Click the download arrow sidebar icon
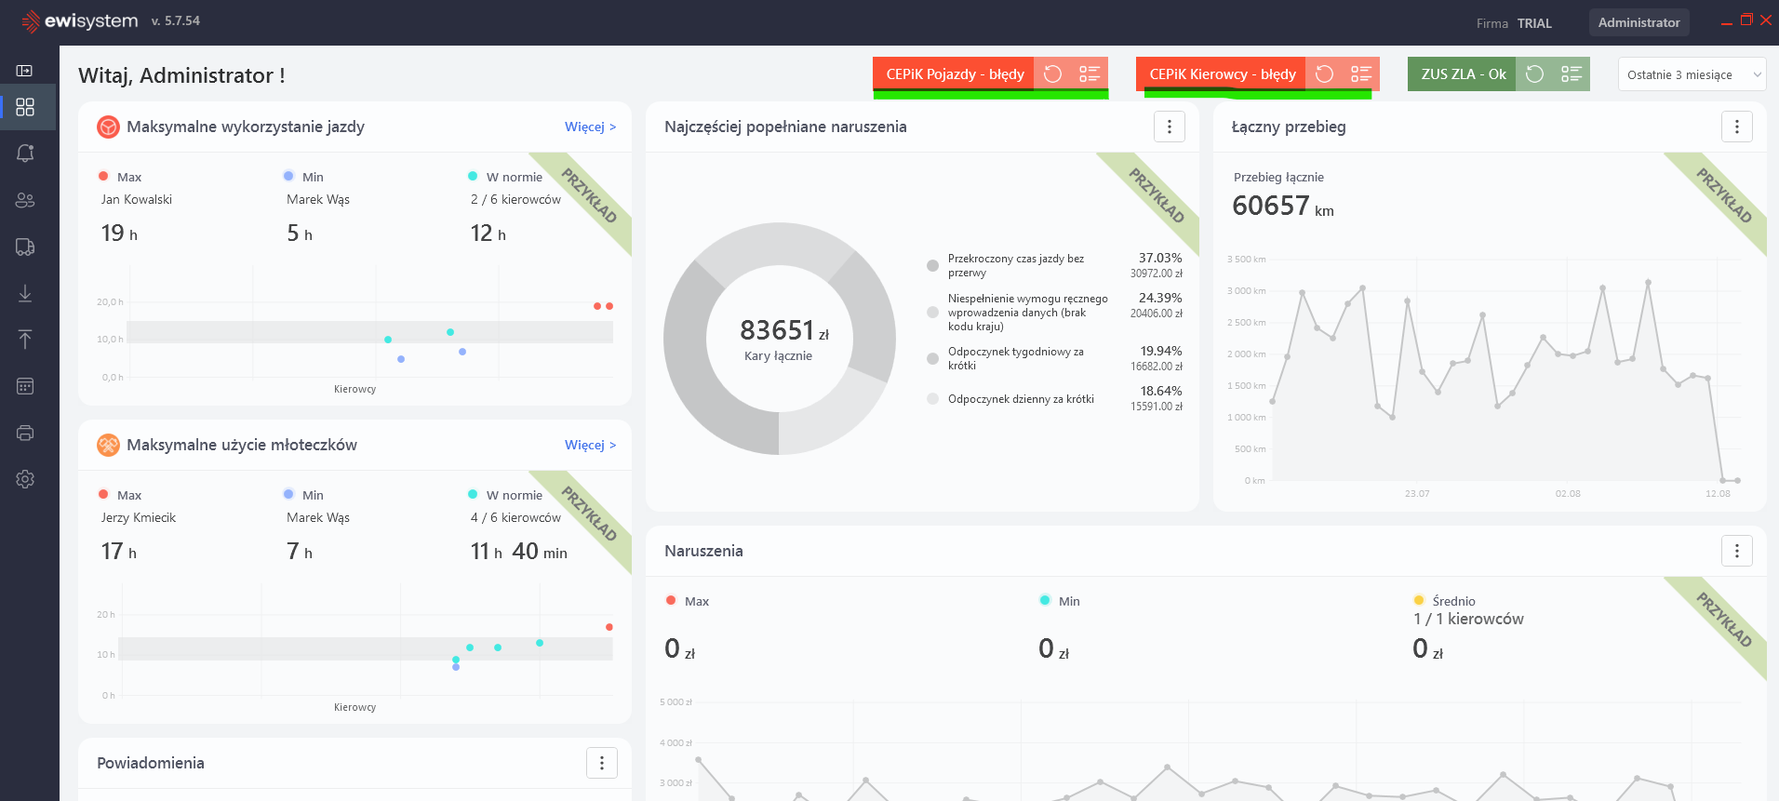1779x801 pixels. [25, 293]
